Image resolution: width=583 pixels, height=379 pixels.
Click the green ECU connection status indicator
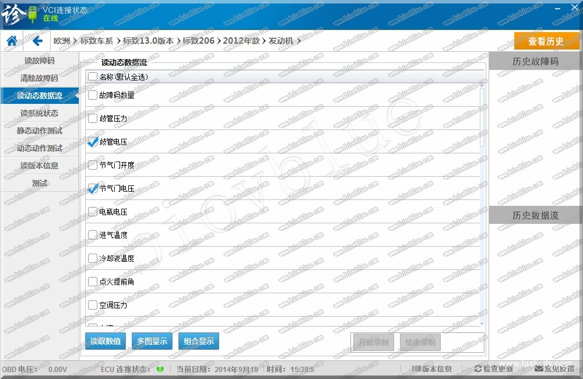[160, 369]
